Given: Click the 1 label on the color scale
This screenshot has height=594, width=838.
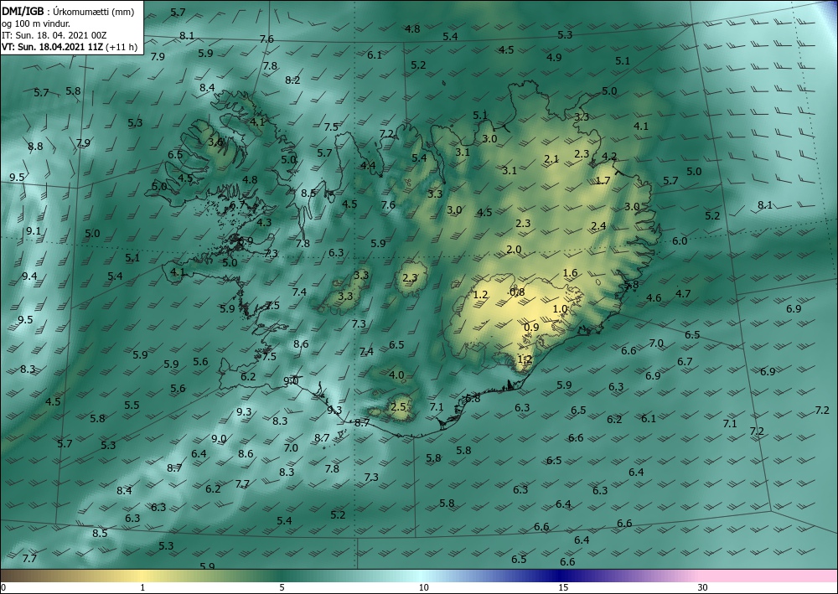Looking at the screenshot, I should point(142,587).
